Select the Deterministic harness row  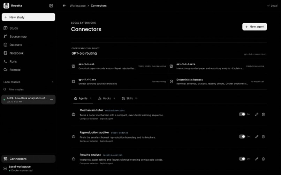[218, 82]
